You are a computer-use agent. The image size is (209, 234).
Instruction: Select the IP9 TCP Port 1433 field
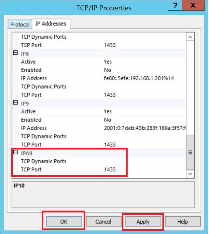pyautogui.click(x=145, y=145)
